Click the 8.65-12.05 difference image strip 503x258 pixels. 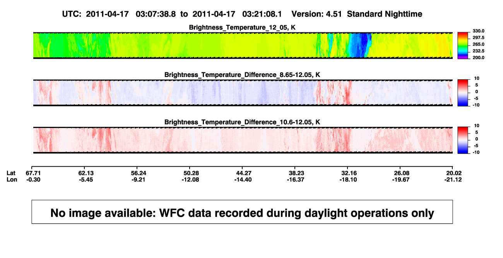tap(243, 93)
